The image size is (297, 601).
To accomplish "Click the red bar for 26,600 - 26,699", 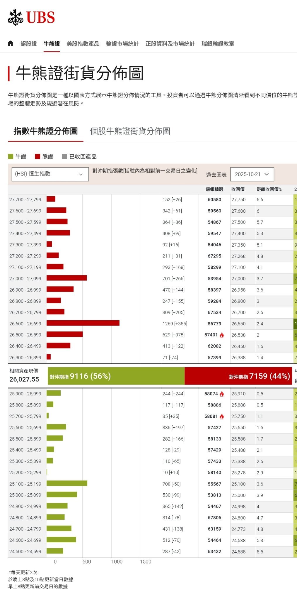I will tap(83, 323).
